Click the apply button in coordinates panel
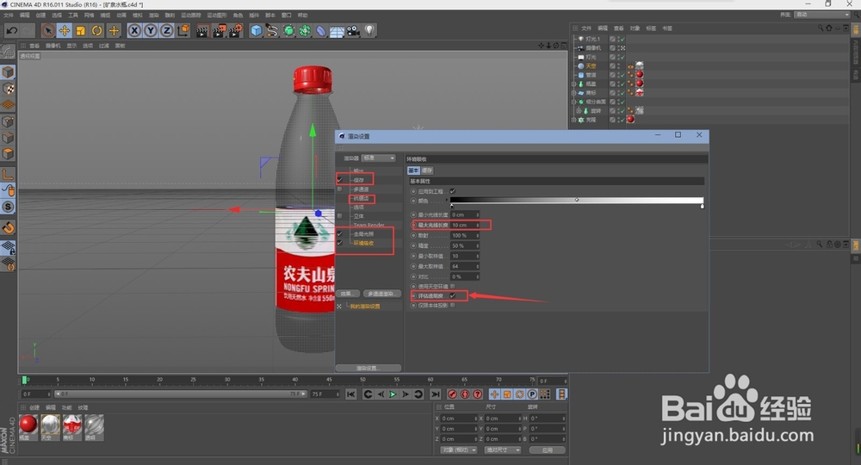The image size is (861, 465). (547, 450)
